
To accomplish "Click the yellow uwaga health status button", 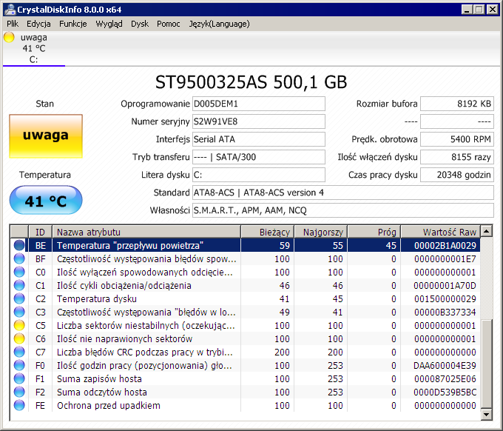I will (x=46, y=136).
